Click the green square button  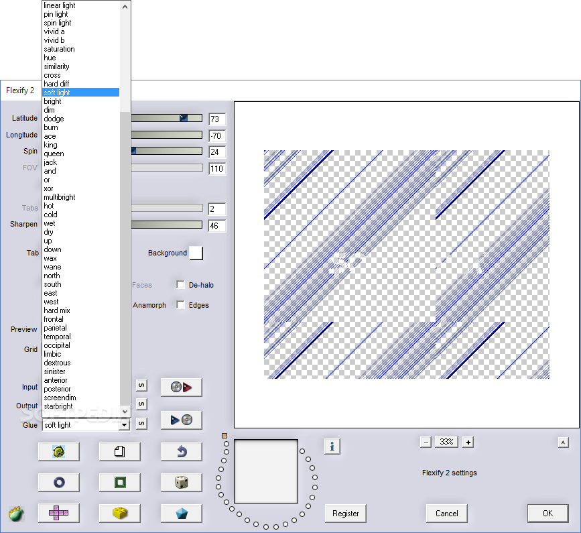(x=120, y=483)
